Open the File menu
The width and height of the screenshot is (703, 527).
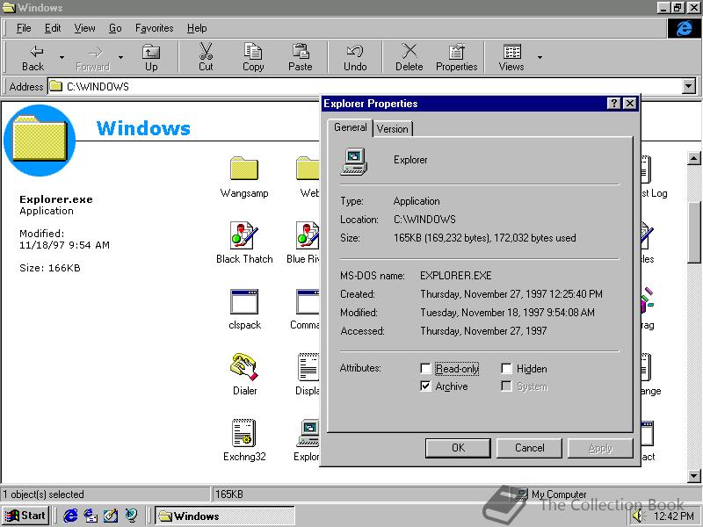(24, 28)
